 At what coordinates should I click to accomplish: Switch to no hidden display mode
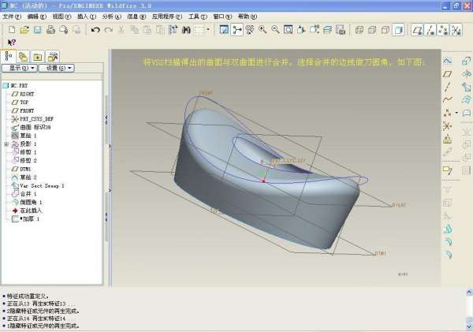point(385,30)
